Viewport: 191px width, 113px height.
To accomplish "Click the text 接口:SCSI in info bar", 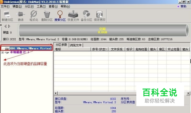I will [9, 39].
